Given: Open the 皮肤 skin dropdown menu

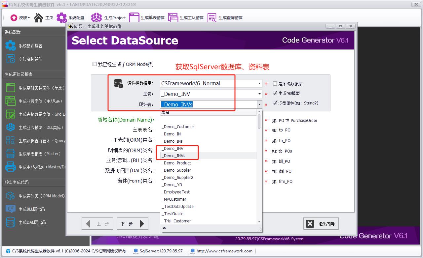Looking at the screenshot, I should [20, 17].
